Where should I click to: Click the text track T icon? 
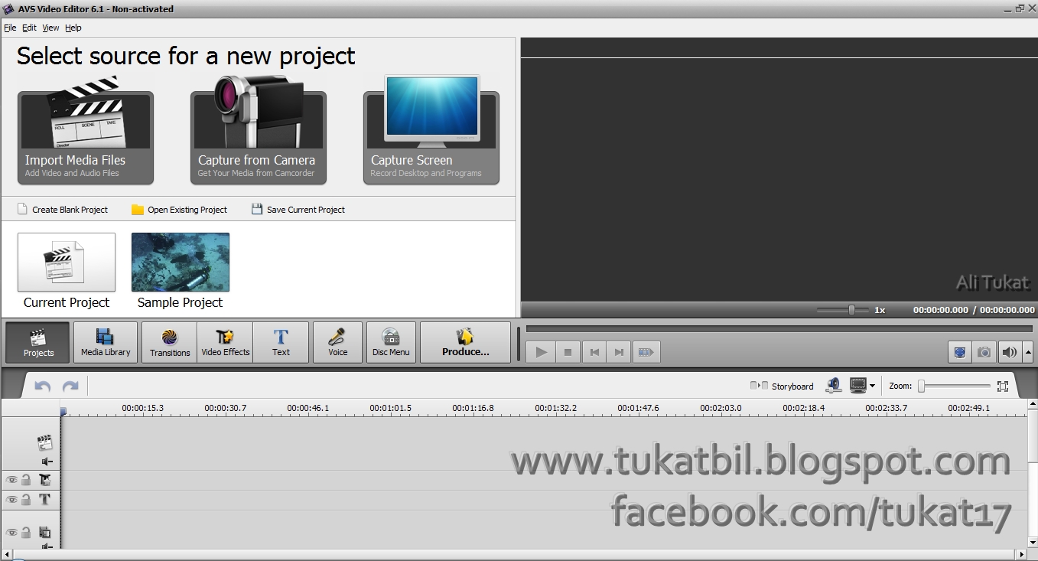coord(45,500)
